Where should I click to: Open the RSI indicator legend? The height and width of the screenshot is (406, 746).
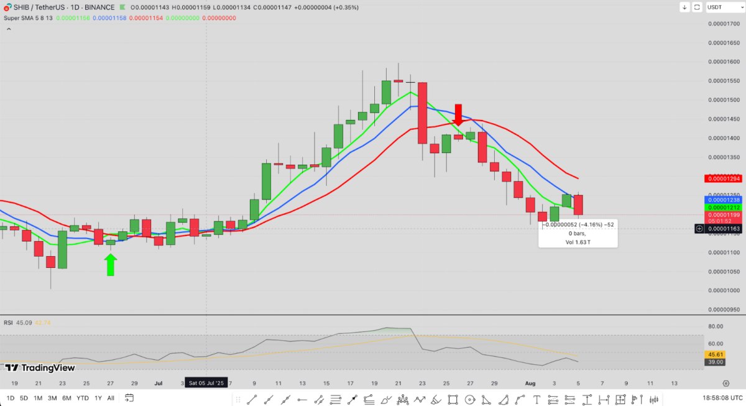click(x=9, y=323)
